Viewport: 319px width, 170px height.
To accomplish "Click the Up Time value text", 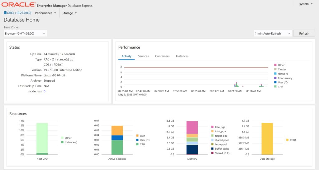I will [59, 54].
